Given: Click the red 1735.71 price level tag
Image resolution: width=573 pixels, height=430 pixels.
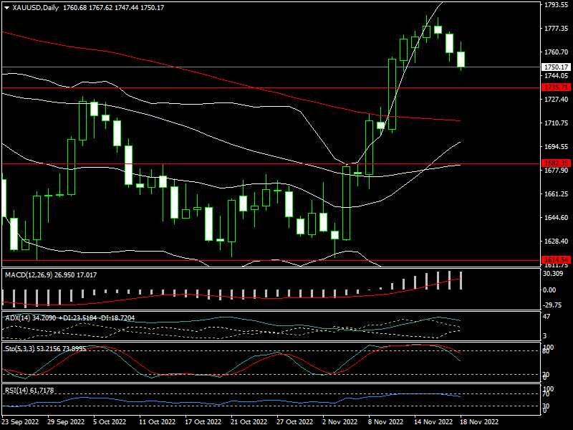Looking at the screenshot, I should (x=555, y=87).
